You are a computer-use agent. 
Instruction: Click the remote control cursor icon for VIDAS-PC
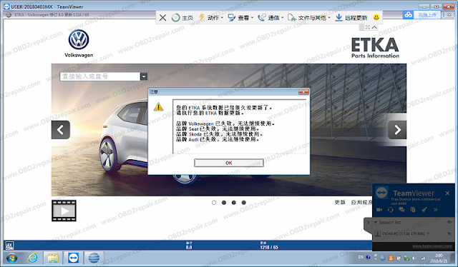coord(449,233)
